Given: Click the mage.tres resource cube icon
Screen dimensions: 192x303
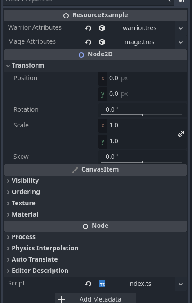Looking at the screenshot, I should [x=102, y=42].
